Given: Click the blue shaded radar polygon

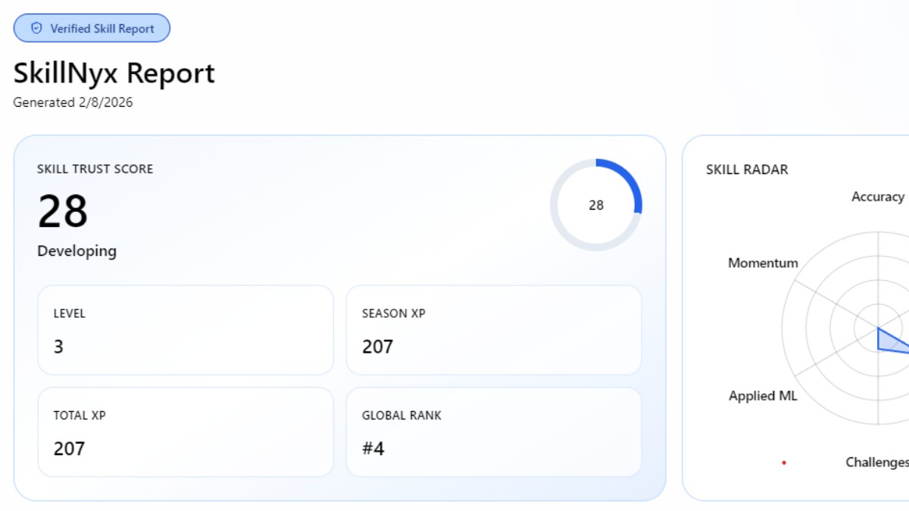Looking at the screenshot, I should coord(890,341).
